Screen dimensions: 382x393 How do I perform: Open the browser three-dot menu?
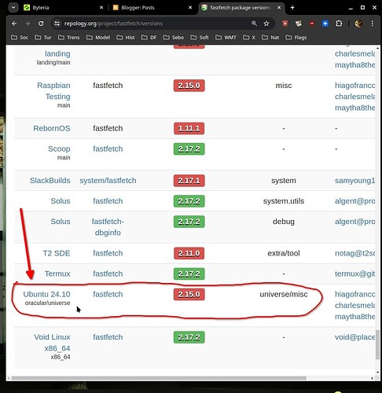373,24
